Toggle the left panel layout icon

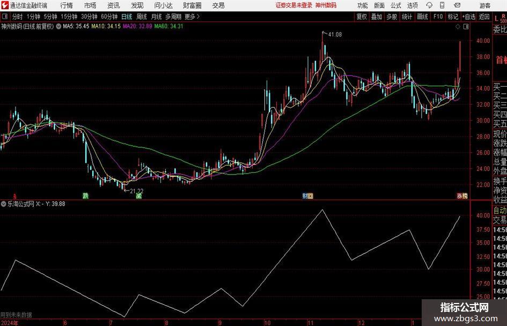coord(5,17)
